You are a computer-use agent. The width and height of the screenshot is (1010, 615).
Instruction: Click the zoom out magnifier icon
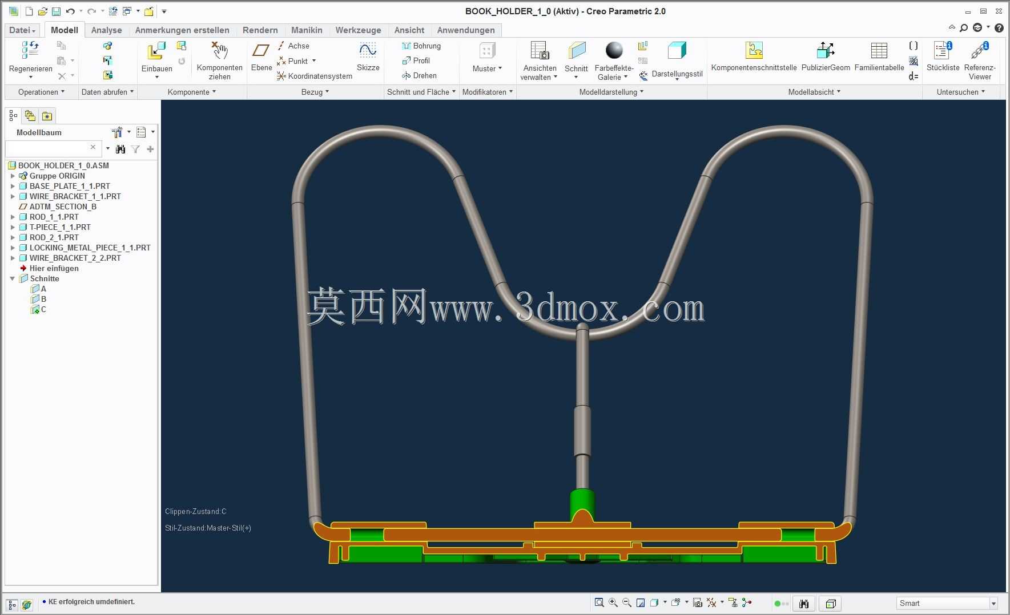pos(627,602)
